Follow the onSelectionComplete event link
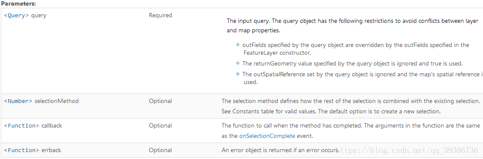The width and height of the screenshot is (483, 159). tap(267, 136)
